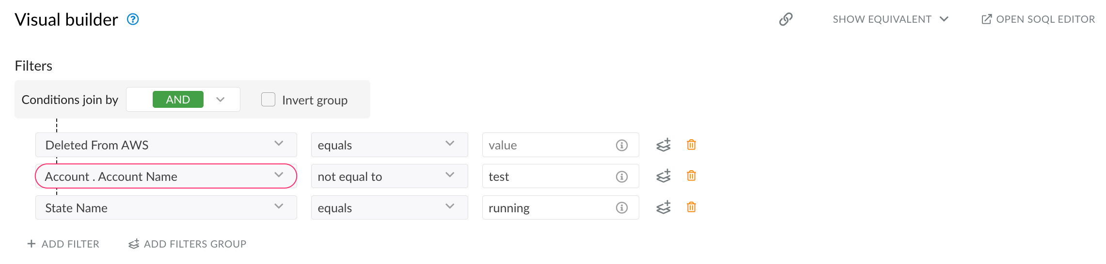Click info icon in running value field
This screenshot has width=1106, height=264.
[x=621, y=208]
